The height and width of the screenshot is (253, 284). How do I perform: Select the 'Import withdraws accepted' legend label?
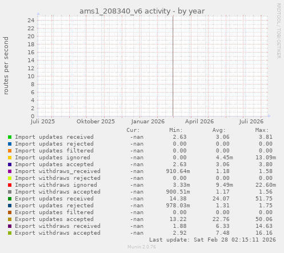tap(58, 192)
